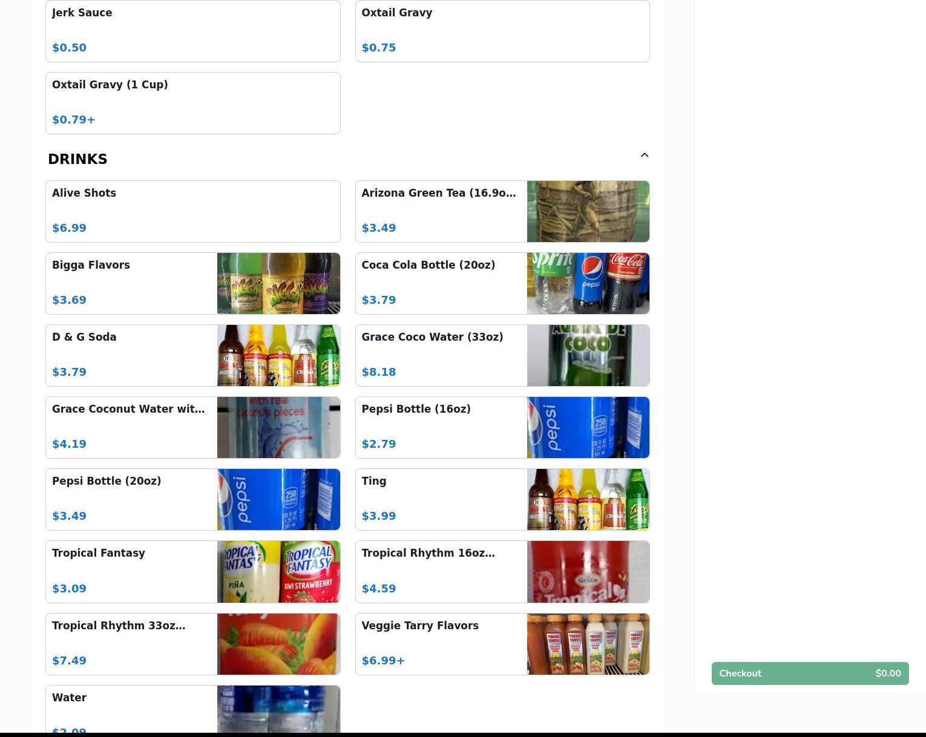Open the D & G Soda picture
Viewport: 926px width, 737px height.
pyautogui.click(x=278, y=355)
